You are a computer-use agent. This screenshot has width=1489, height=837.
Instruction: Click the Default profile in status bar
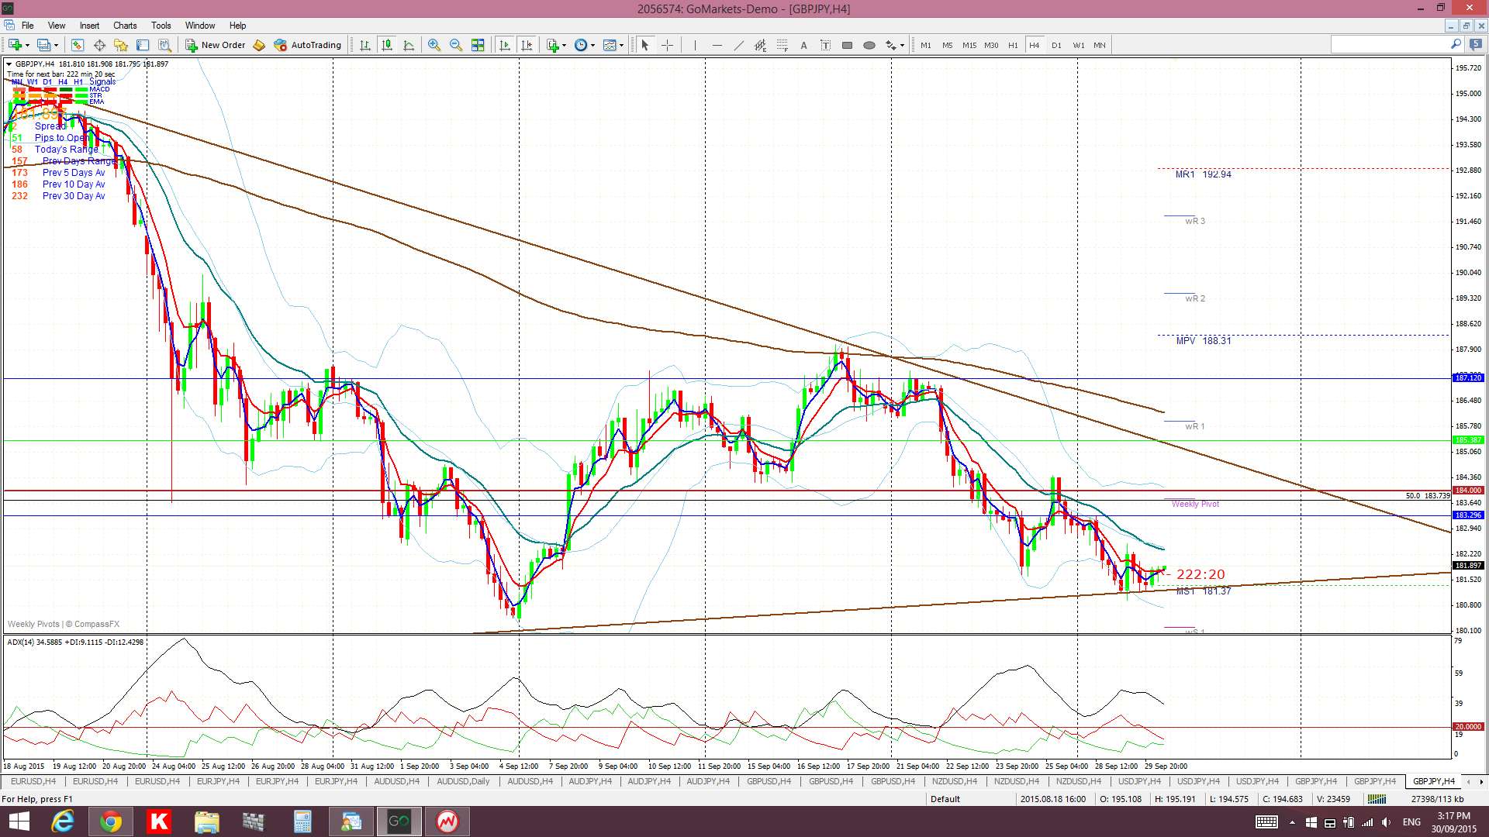(945, 799)
